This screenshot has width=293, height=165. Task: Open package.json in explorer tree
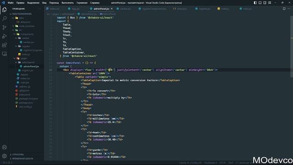click(26, 103)
